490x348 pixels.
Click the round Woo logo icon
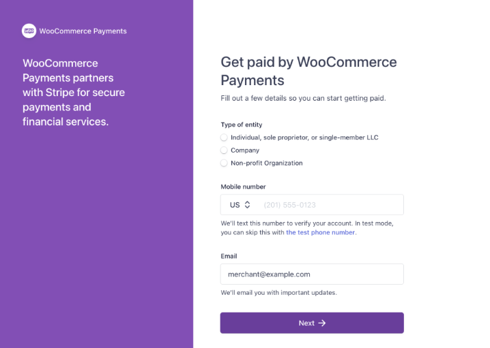click(29, 31)
